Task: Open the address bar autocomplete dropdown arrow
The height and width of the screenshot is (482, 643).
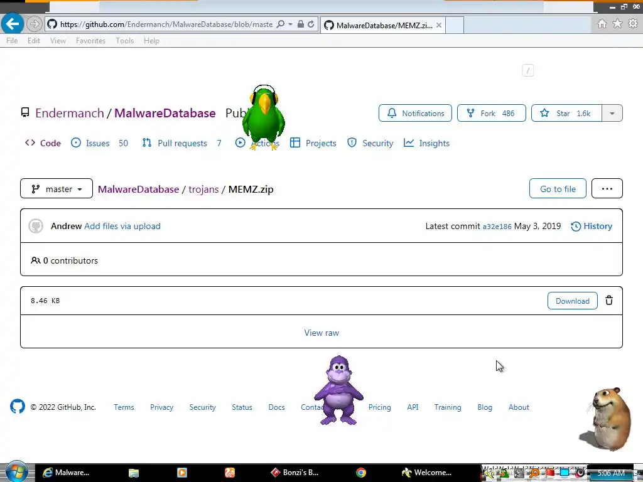Action: [290, 24]
